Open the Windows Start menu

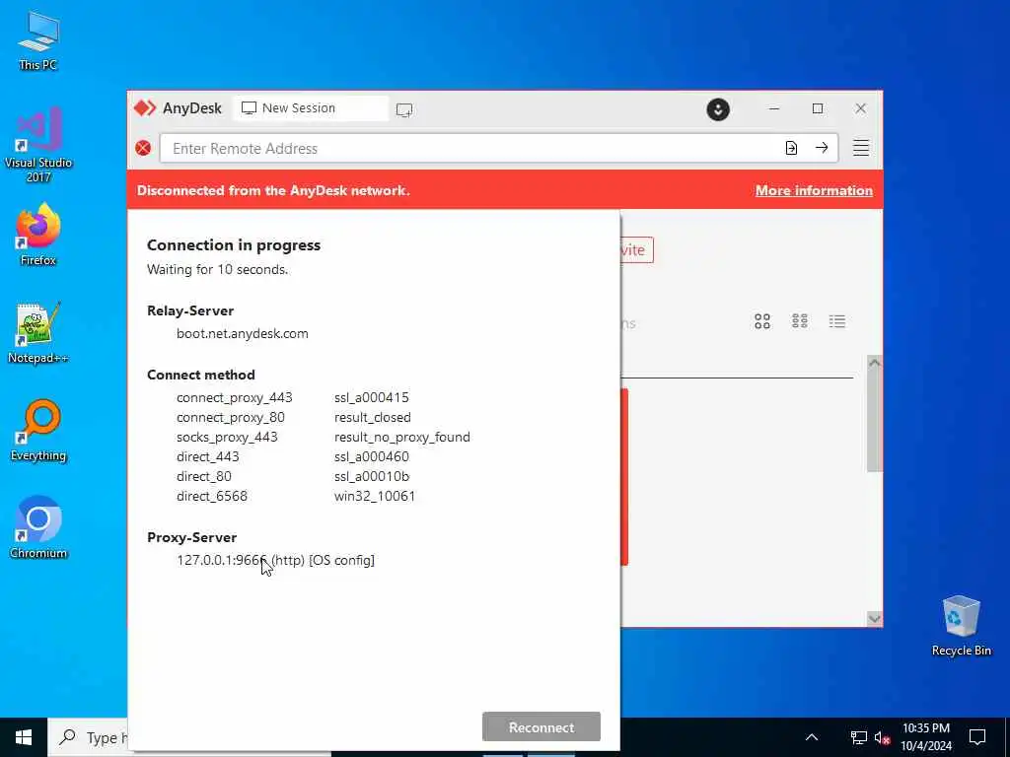click(24, 737)
